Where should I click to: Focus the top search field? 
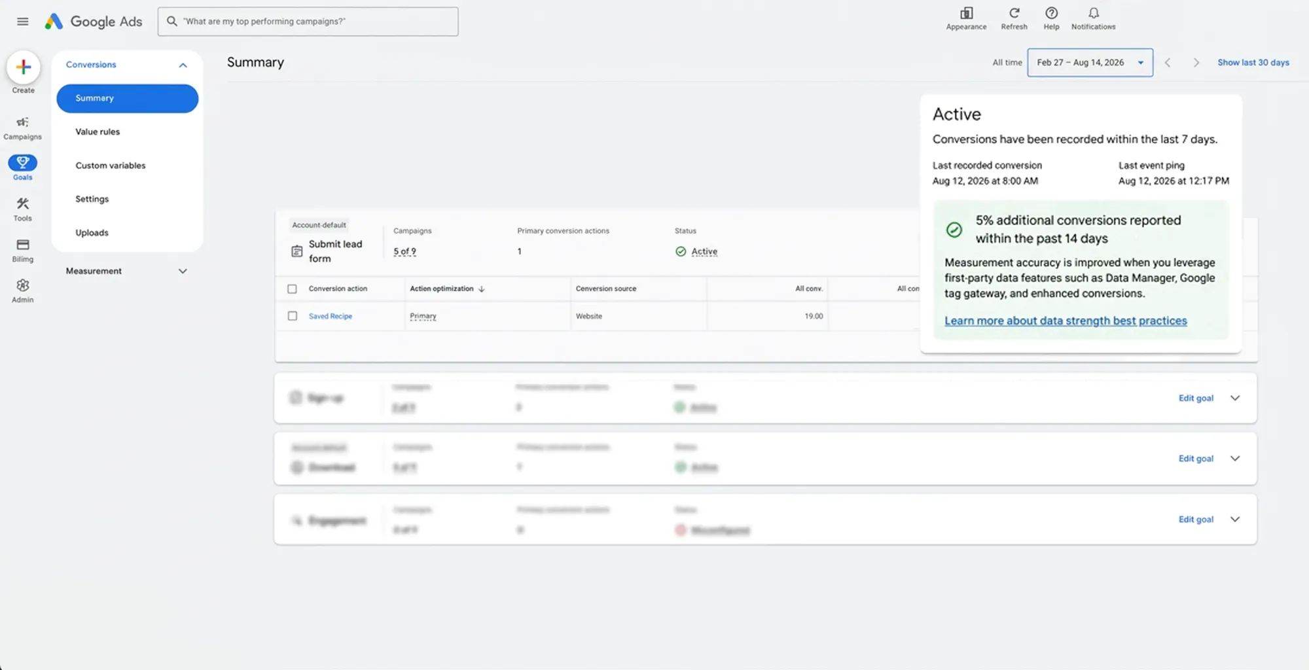click(x=308, y=22)
